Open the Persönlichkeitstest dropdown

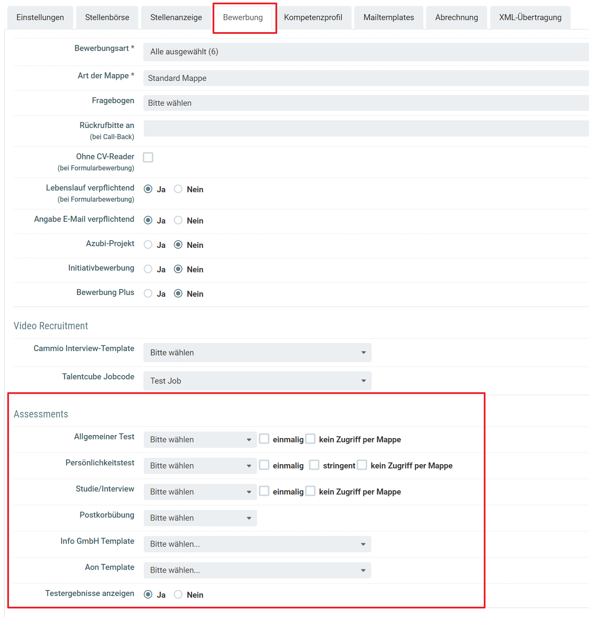pos(200,466)
